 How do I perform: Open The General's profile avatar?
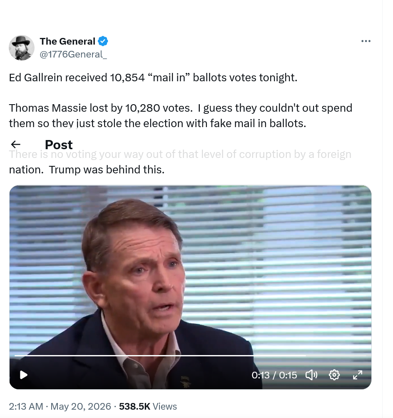tap(22, 48)
